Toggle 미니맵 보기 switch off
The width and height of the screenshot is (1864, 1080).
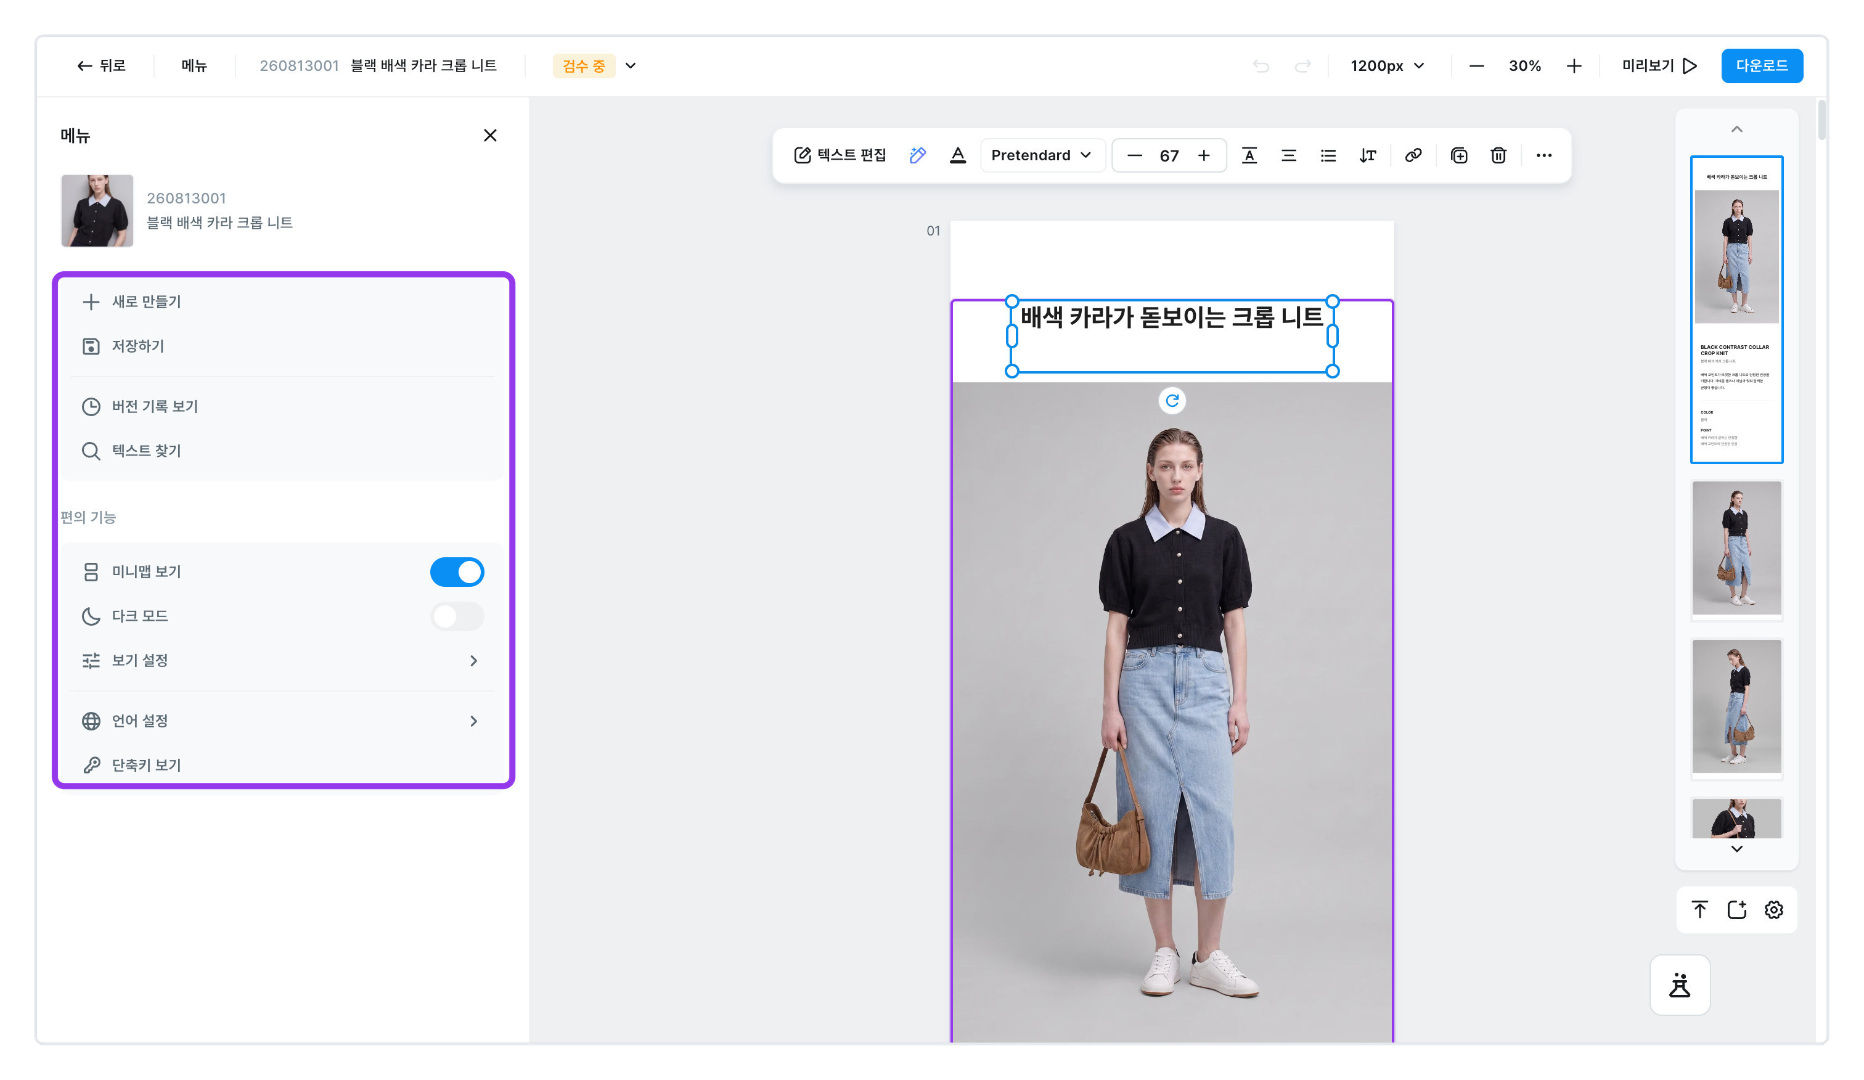[457, 572]
